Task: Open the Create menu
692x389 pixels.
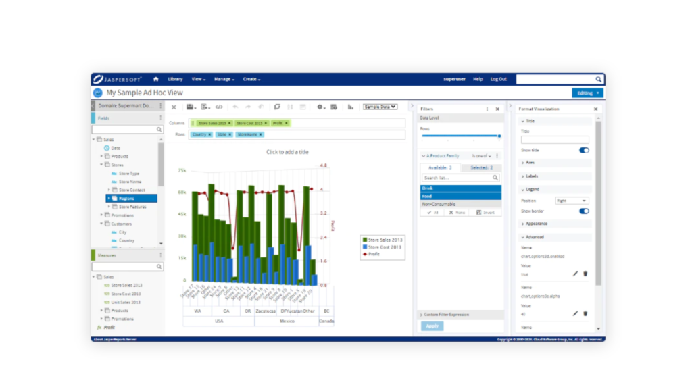Action: 251,80
